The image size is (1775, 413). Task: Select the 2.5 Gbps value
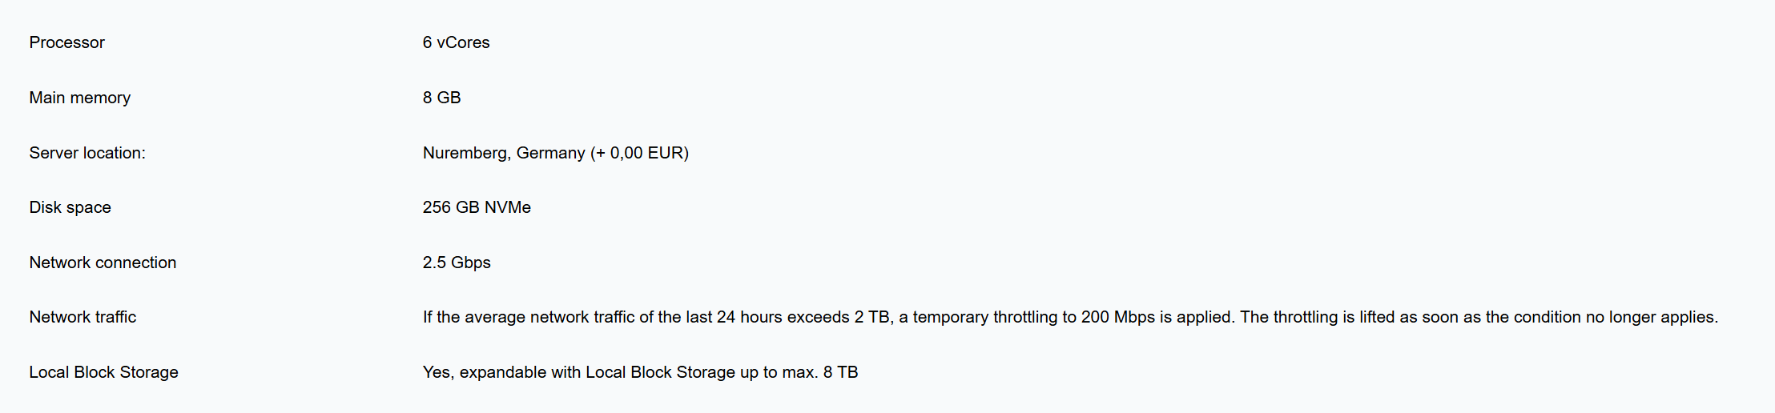(457, 263)
